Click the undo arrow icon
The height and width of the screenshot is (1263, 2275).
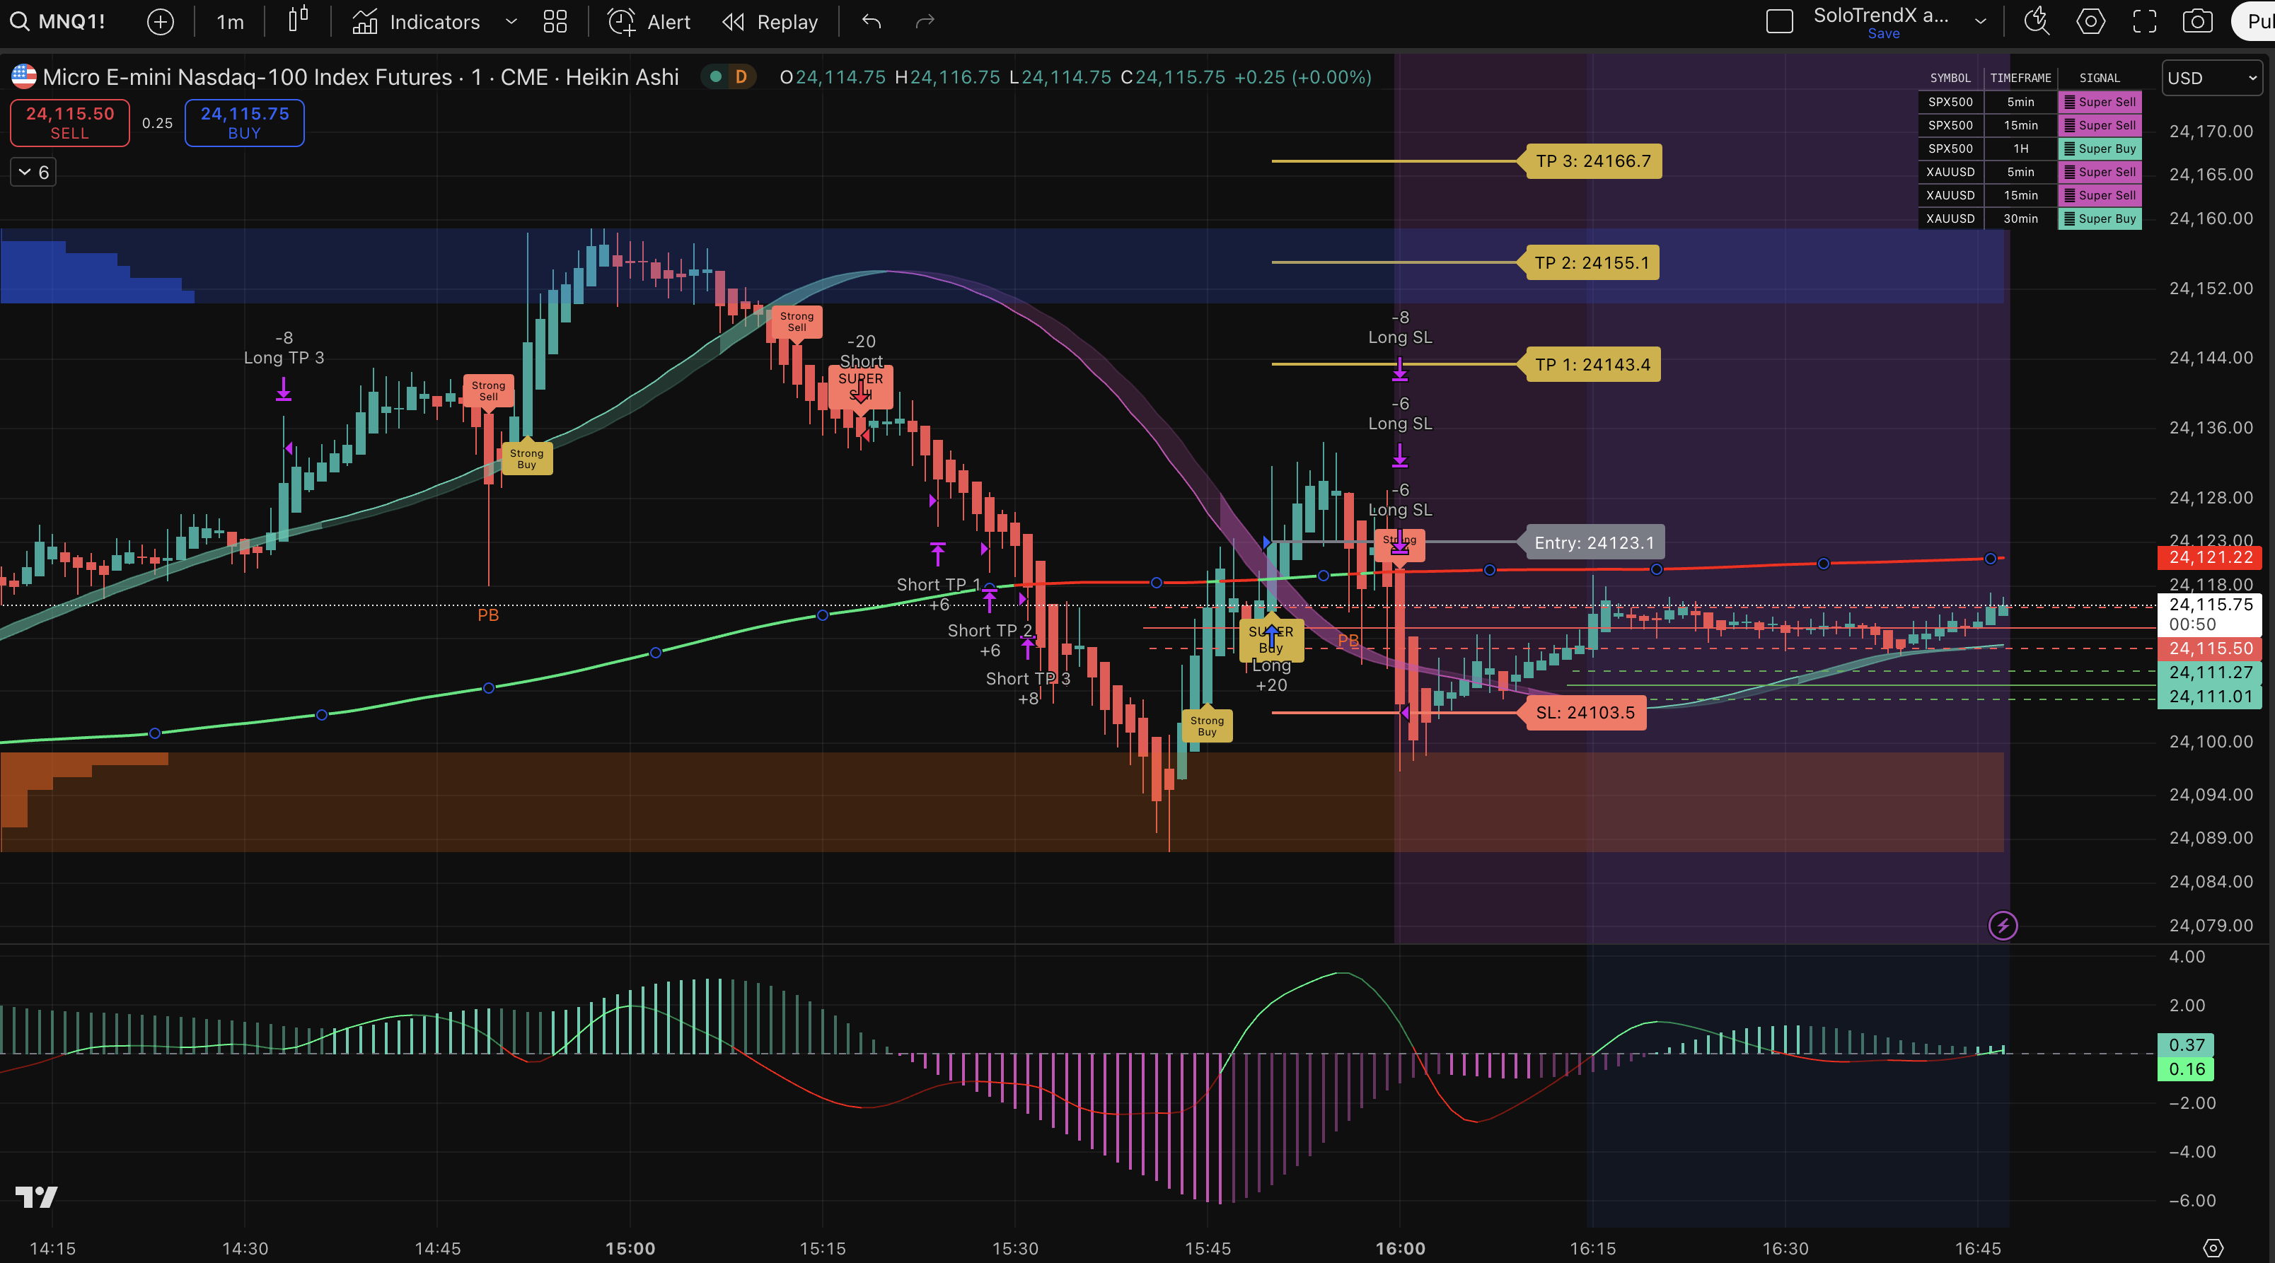coord(871,21)
